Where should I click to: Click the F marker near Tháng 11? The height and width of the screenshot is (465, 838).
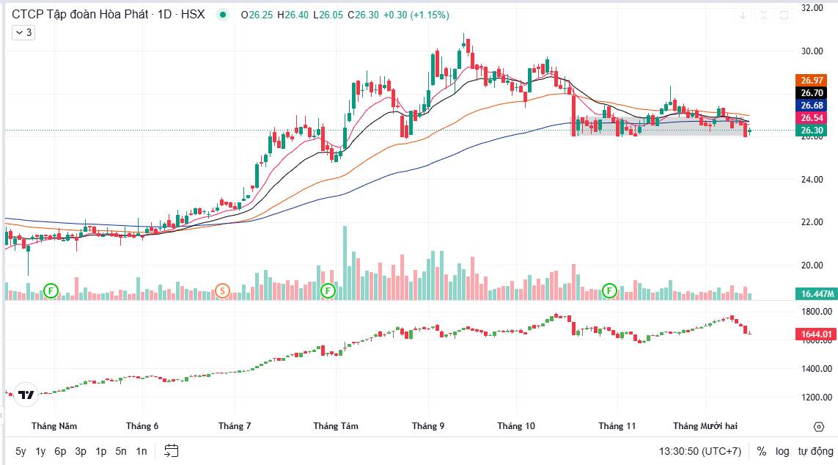[609, 291]
